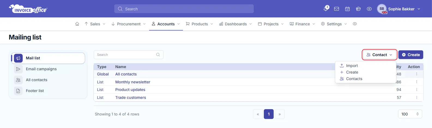Select Footer list in sidebar
The width and height of the screenshot is (432, 128).
(x=48, y=91)
